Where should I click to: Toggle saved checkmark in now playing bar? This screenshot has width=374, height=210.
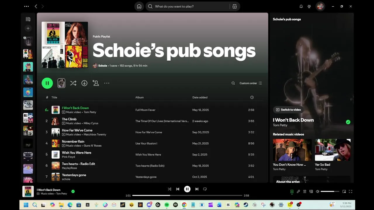pos(73,191)
